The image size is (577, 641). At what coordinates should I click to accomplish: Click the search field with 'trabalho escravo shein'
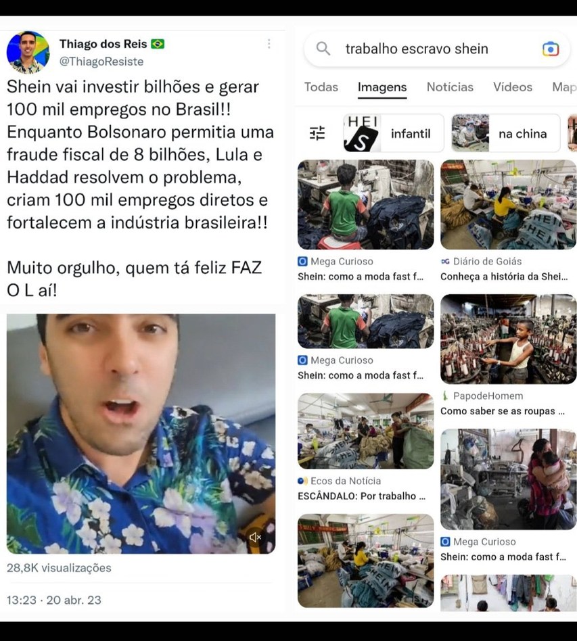coord(437,49)
